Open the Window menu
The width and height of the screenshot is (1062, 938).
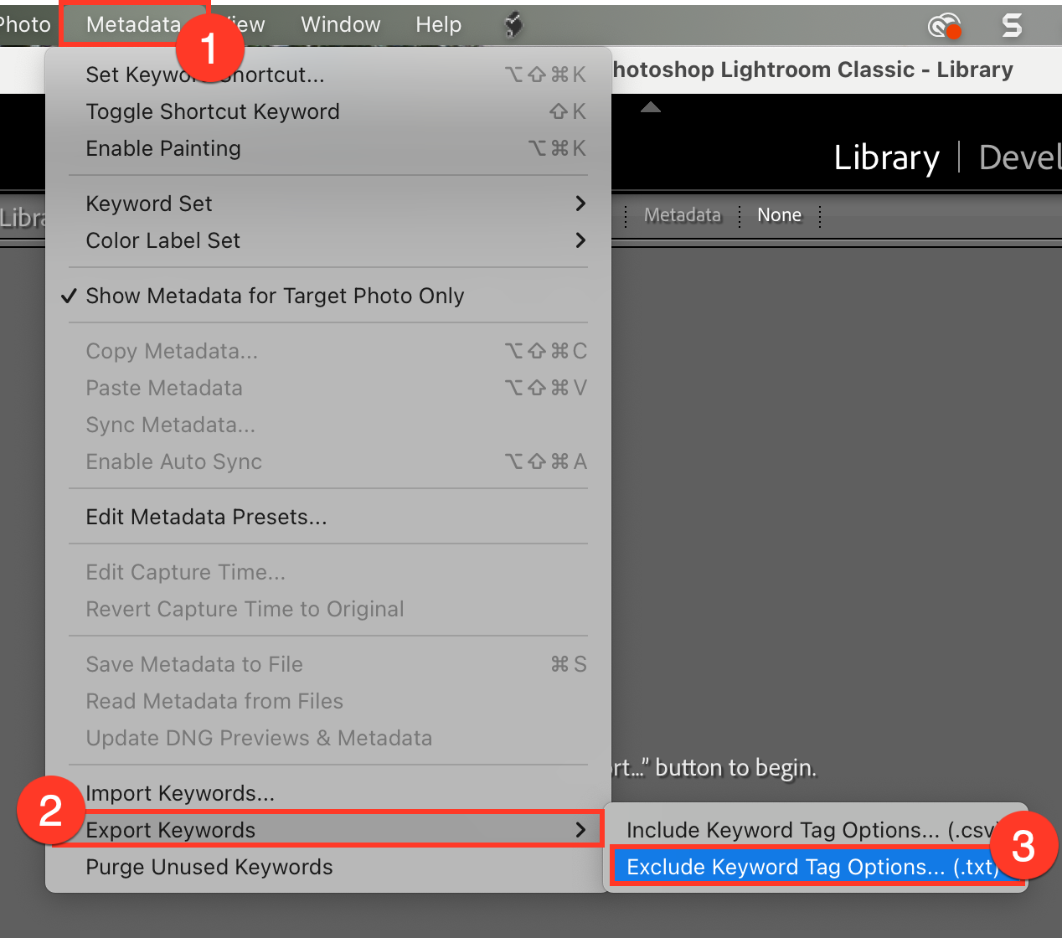[x=340, y=25]
